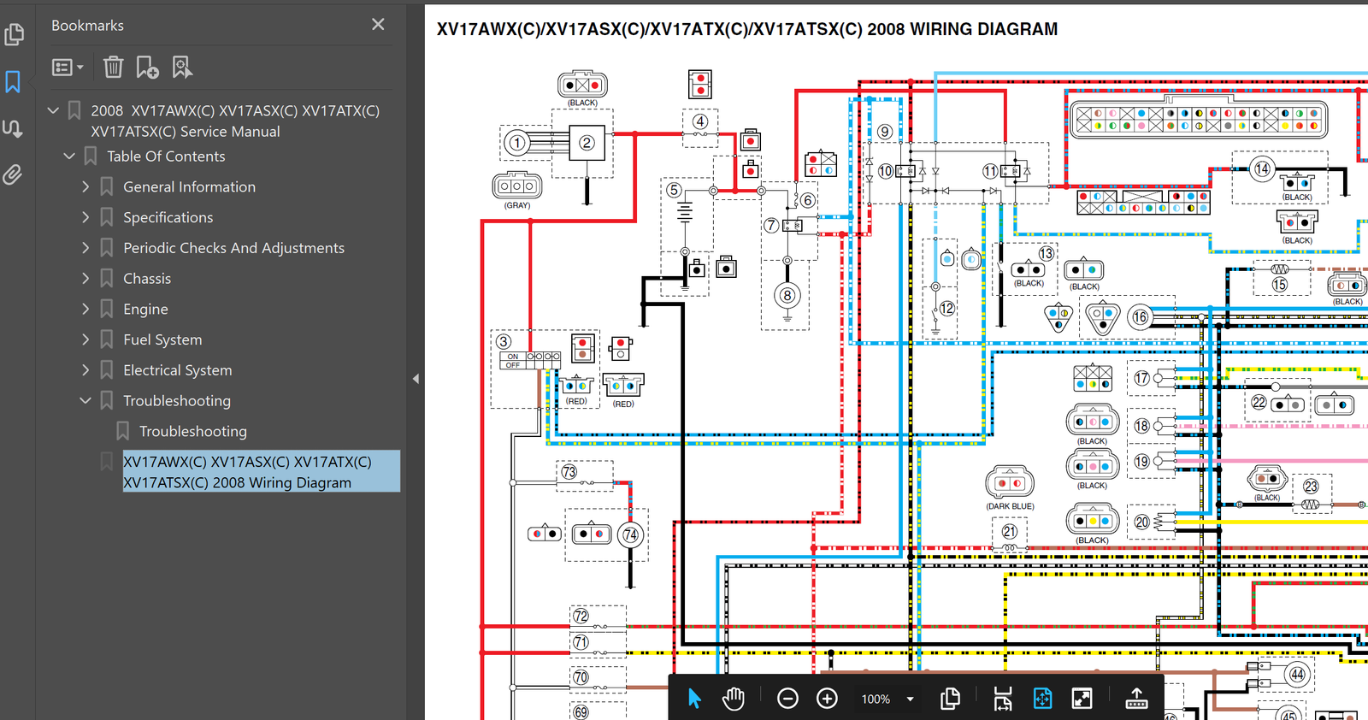Viewport: 1368px width, 720px height.
Task: Open the bookmark options menu dropdown
Action: point(68,67)
